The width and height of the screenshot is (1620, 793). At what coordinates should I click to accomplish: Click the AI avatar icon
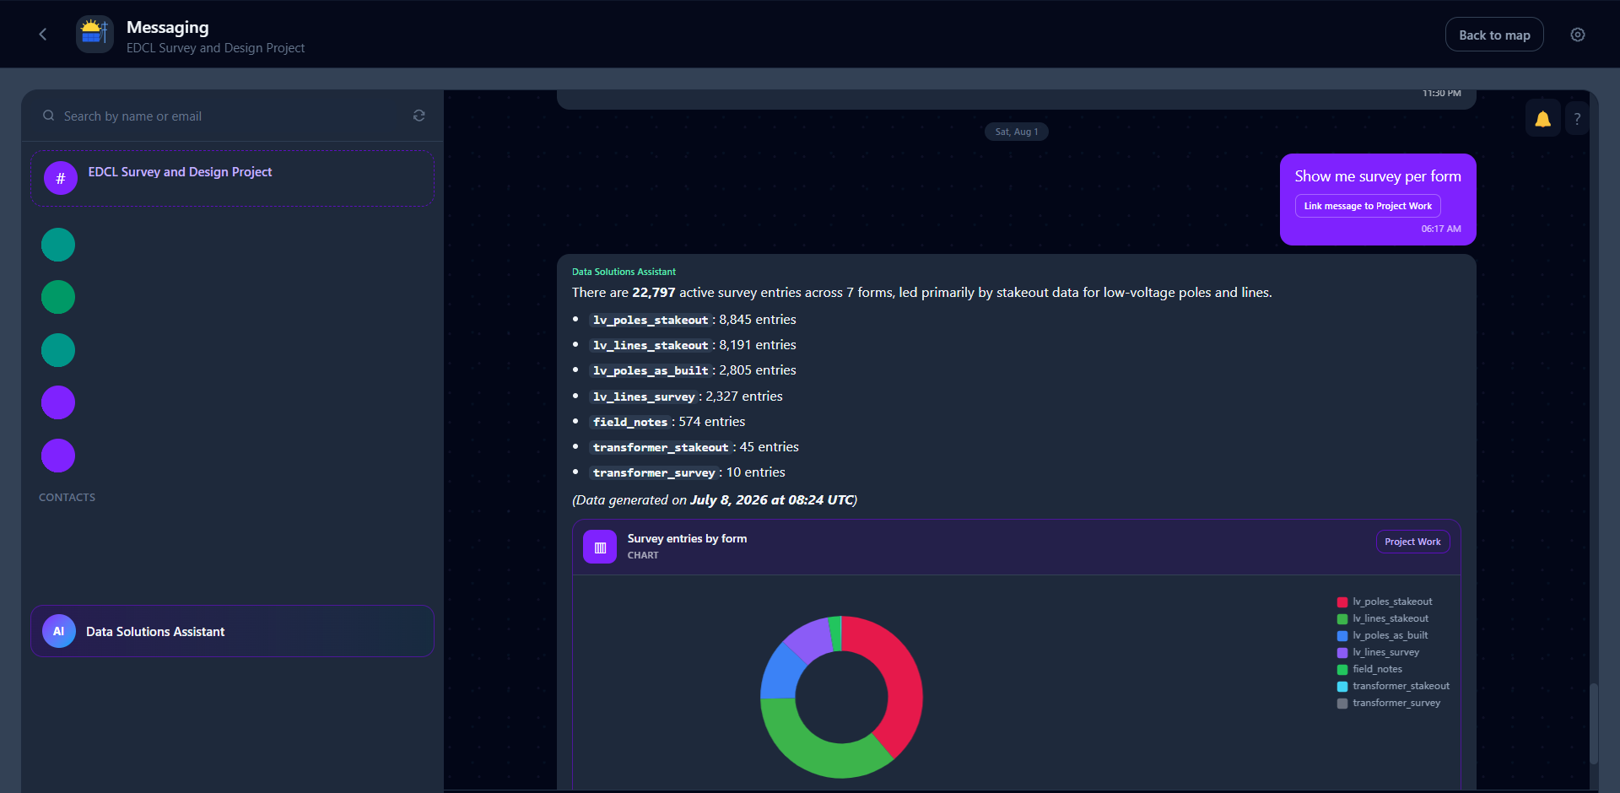[59, 631]
